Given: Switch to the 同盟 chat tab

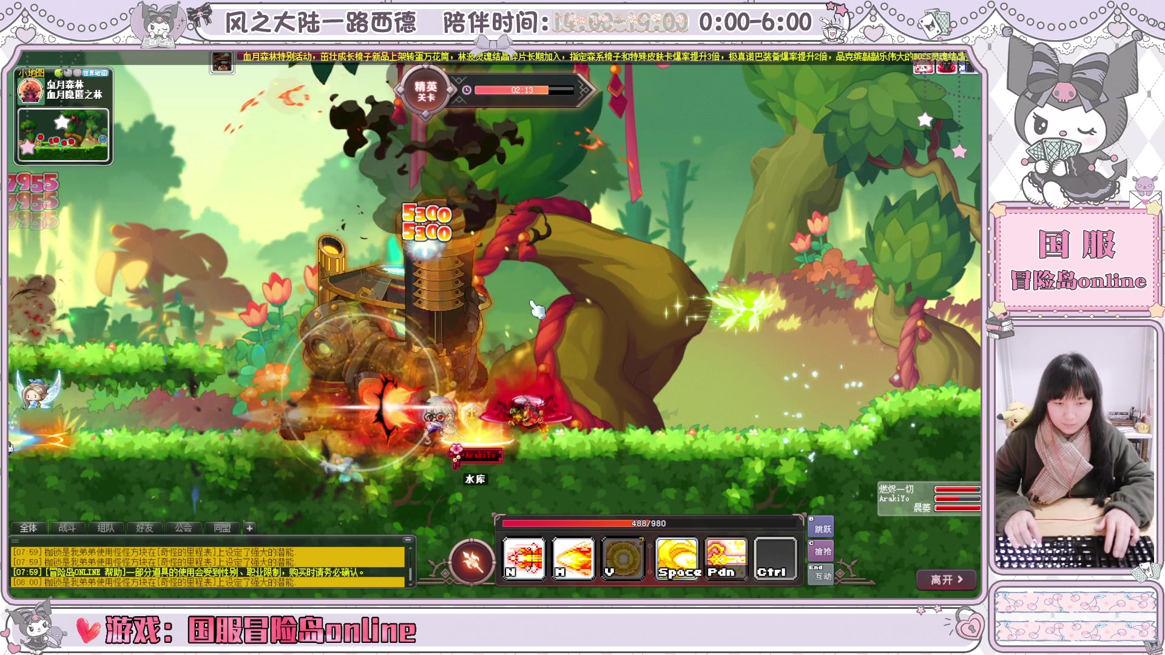Looking at the screenshot, I should coord(223,528).
